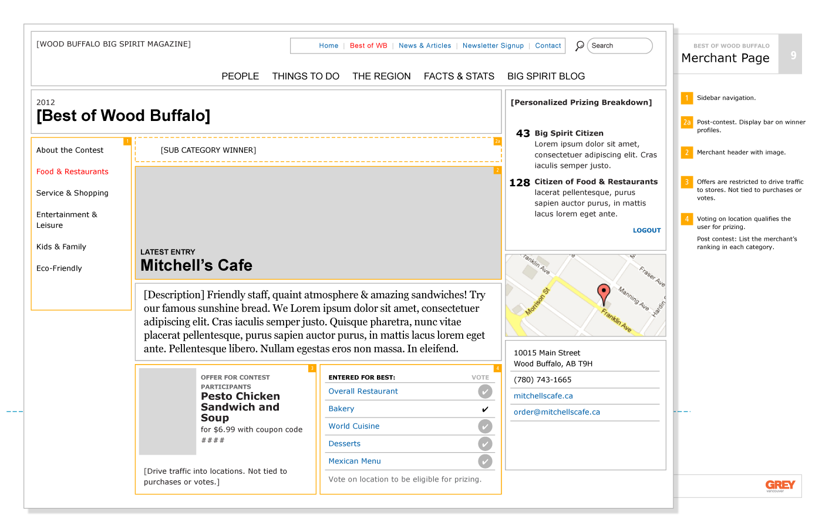Select About the Contest in sidebar
Image resolution: width=822 pixels, height=532 pixels.
pyautogui.click(x=70, y=150)
